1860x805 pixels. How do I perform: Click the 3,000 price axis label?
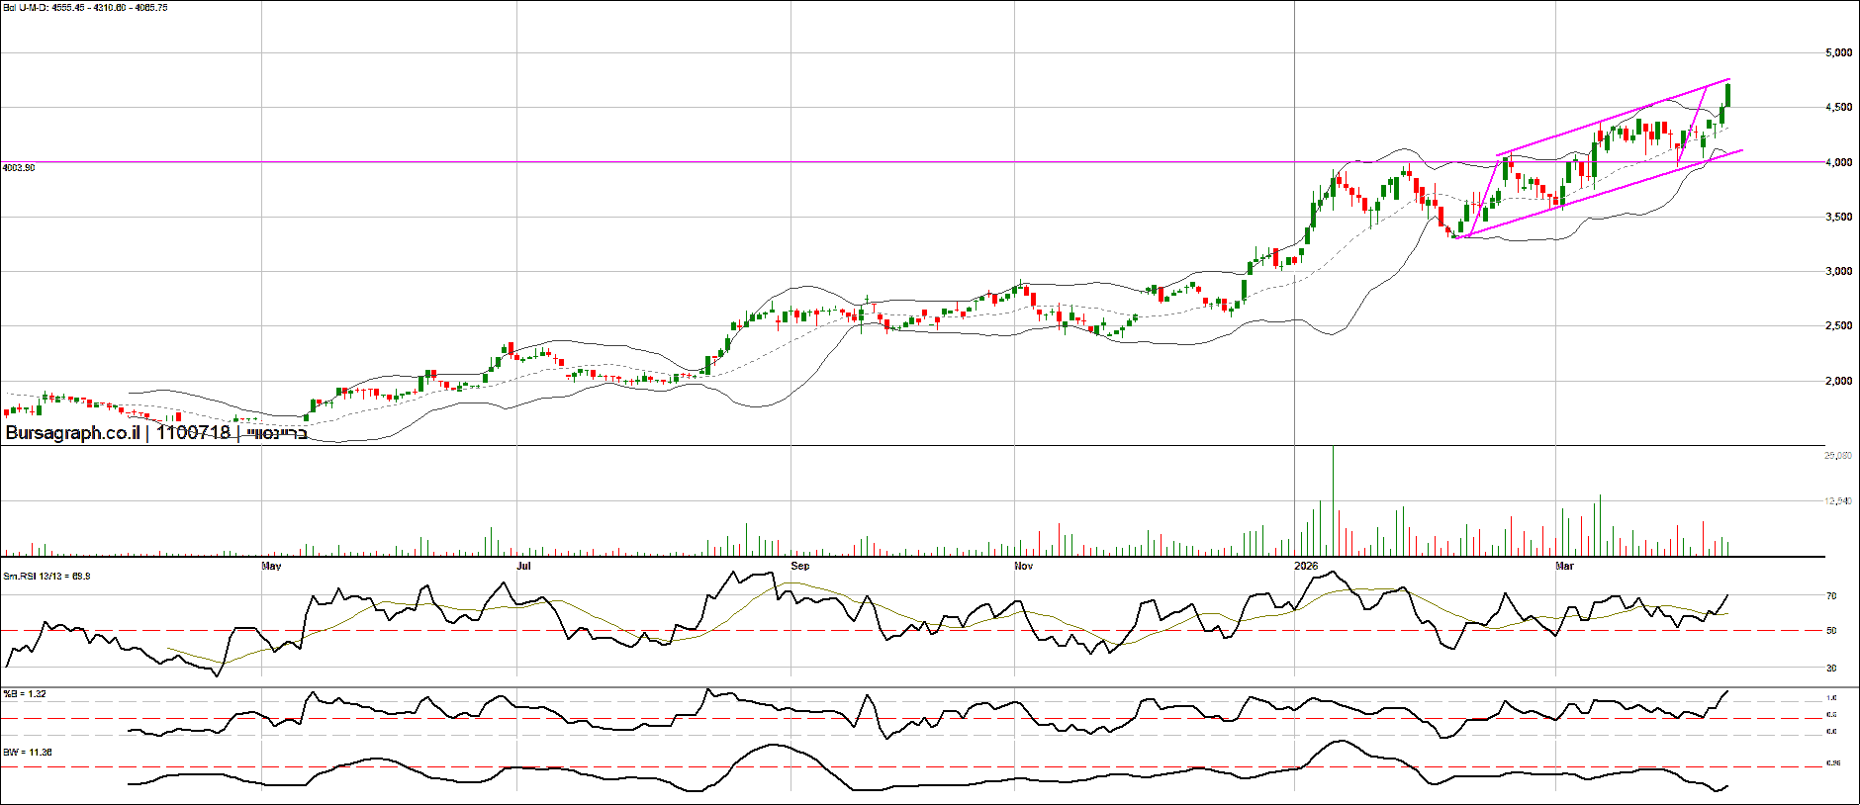tap(1838, 271)
